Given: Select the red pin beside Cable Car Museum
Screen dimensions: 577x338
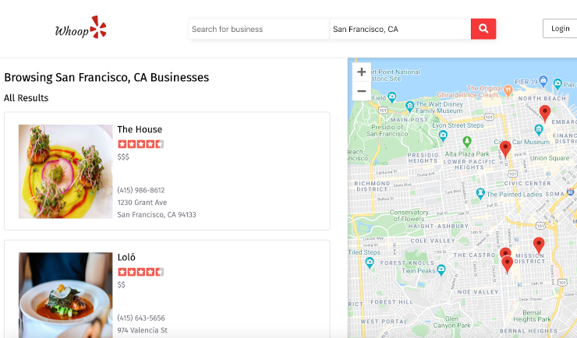Looking at the screenshot, I should (505, 150).
